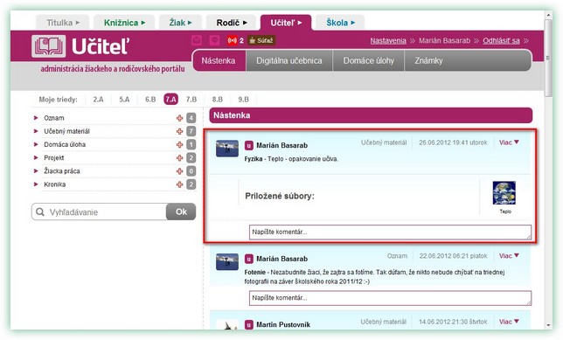
Task: Select class 9.B
Action: click(x=243, y=100)
